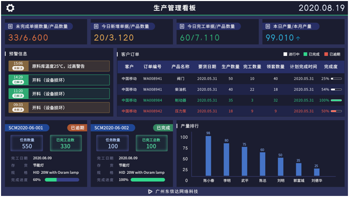Click the 广州东信达网络科技 footer text

[x=177, y=191]
